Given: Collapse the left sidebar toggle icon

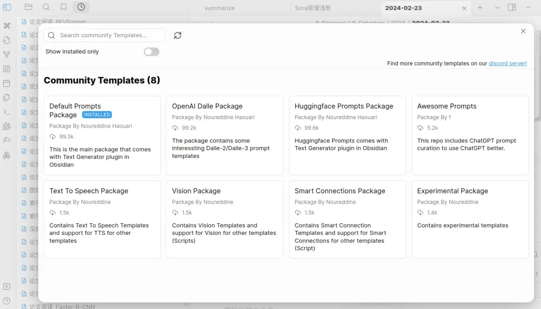Looking at the screenshot, I should pyautogui.click(x=7, y=7).
